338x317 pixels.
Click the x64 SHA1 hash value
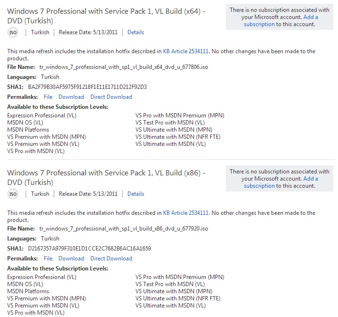(87, 87)
